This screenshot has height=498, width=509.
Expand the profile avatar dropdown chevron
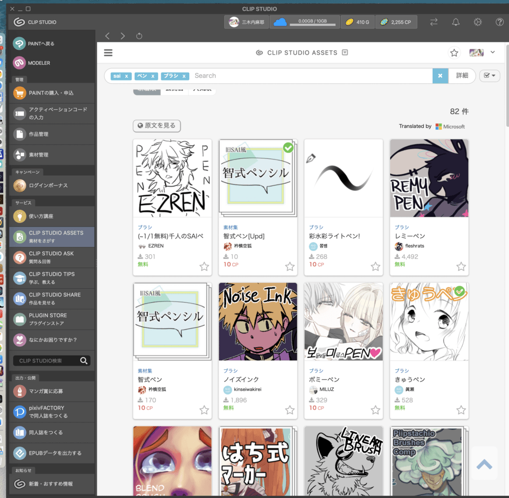click(x=493, y=52)
